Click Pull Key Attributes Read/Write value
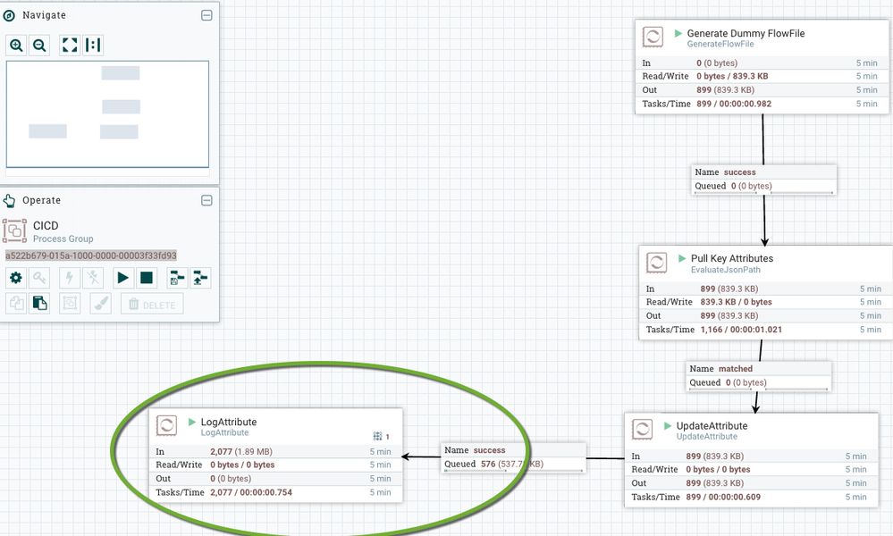 [x=736, y=302]
